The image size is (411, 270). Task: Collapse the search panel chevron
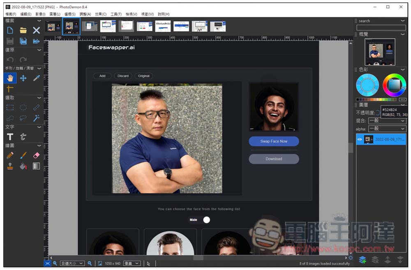coord(403,21)
